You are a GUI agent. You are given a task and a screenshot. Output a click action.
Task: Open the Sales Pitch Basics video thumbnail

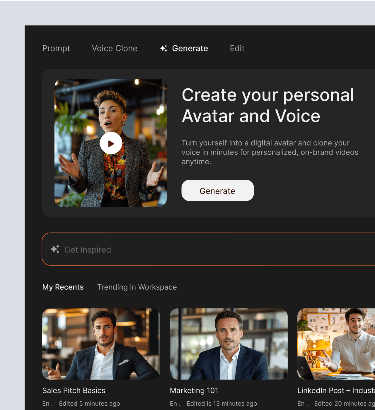101,344
